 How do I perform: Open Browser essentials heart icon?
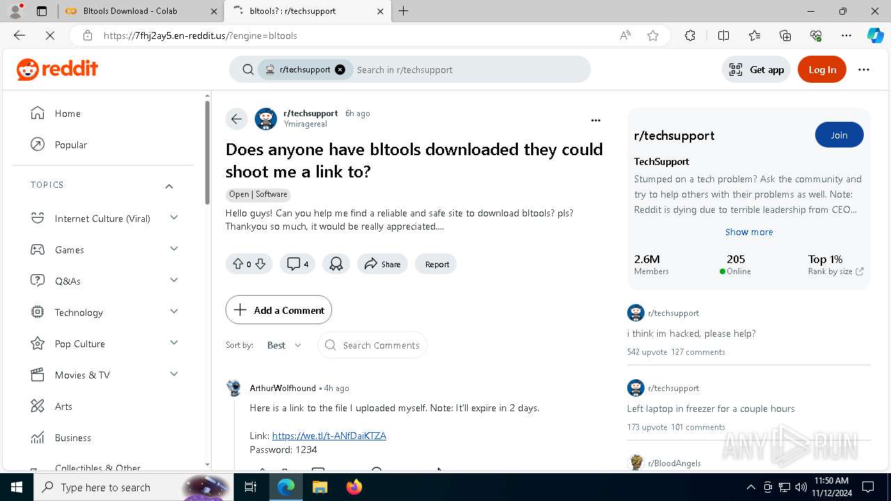[x=816, y=35]
